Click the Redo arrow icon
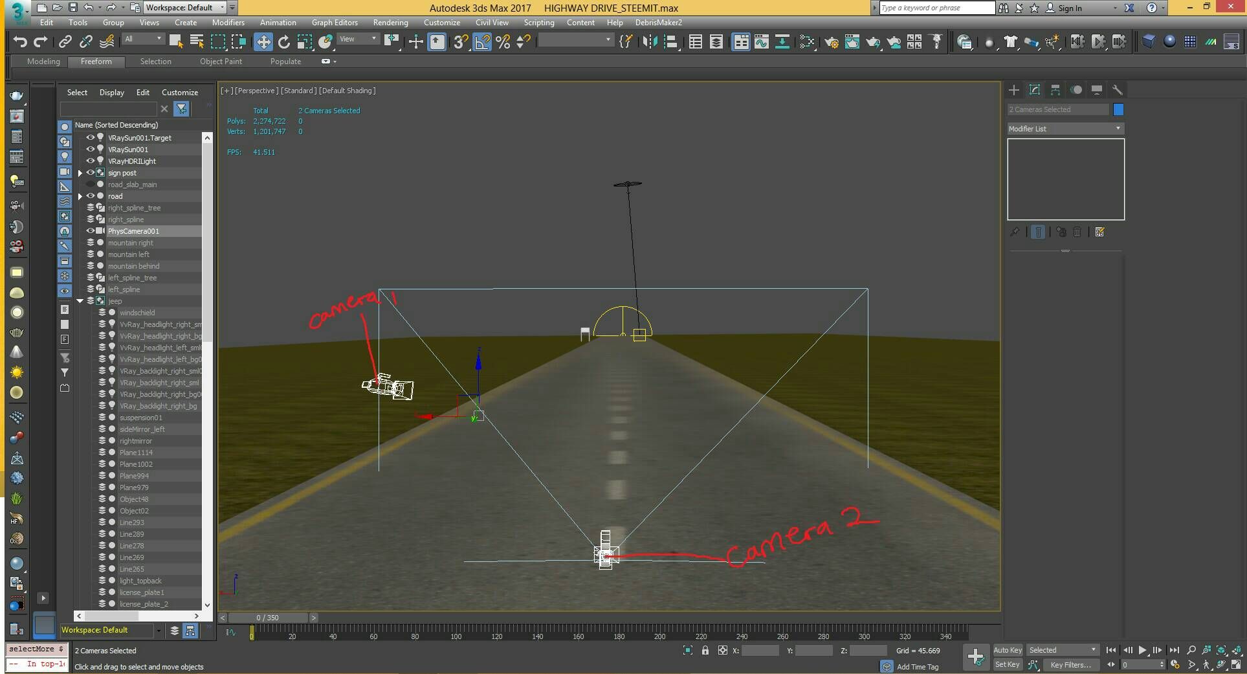The height and width of the screenshot is (674, 1247). pyautogui.click(x=41, y=42)
